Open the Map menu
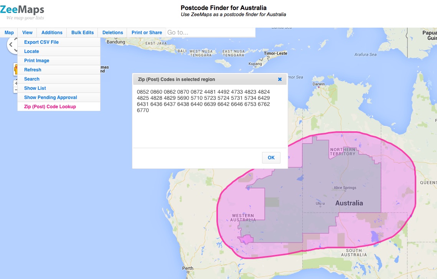This screenshot has width=437, height=279. pyautogui.click(x=9, y=32)
